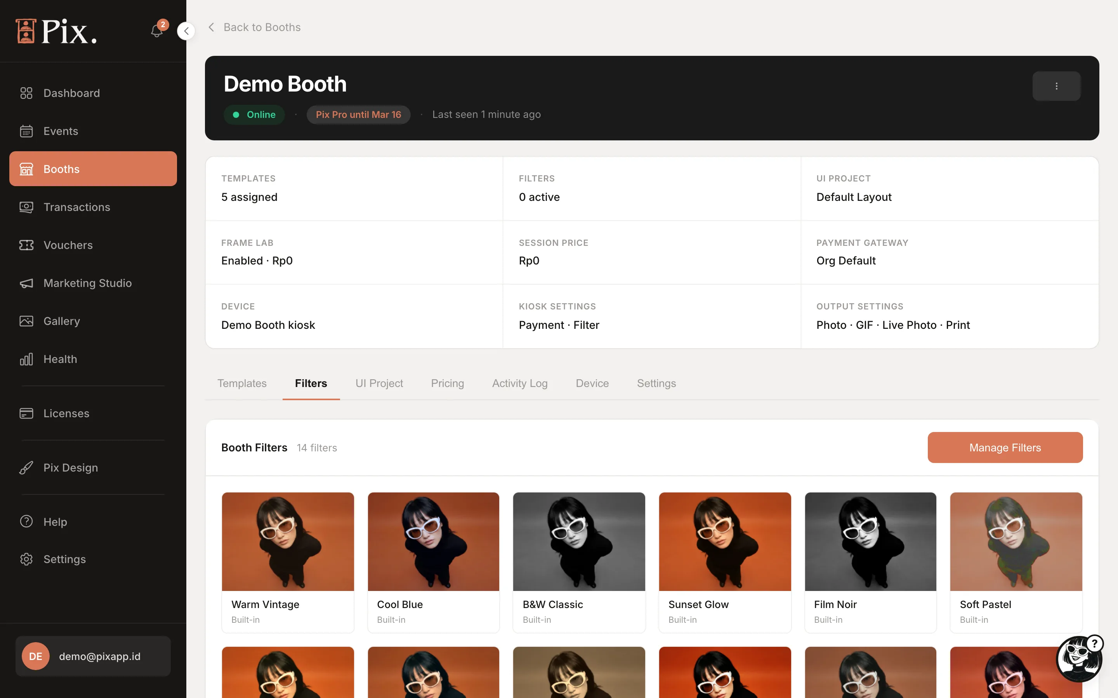The height and width of the screenshot is (698, 1118).
Task: Select the Filters tab
Action: click(x=311, y=383)
